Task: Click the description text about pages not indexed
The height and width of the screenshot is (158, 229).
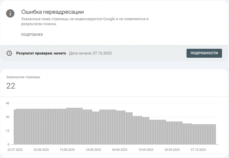Action: pos(85,21)
